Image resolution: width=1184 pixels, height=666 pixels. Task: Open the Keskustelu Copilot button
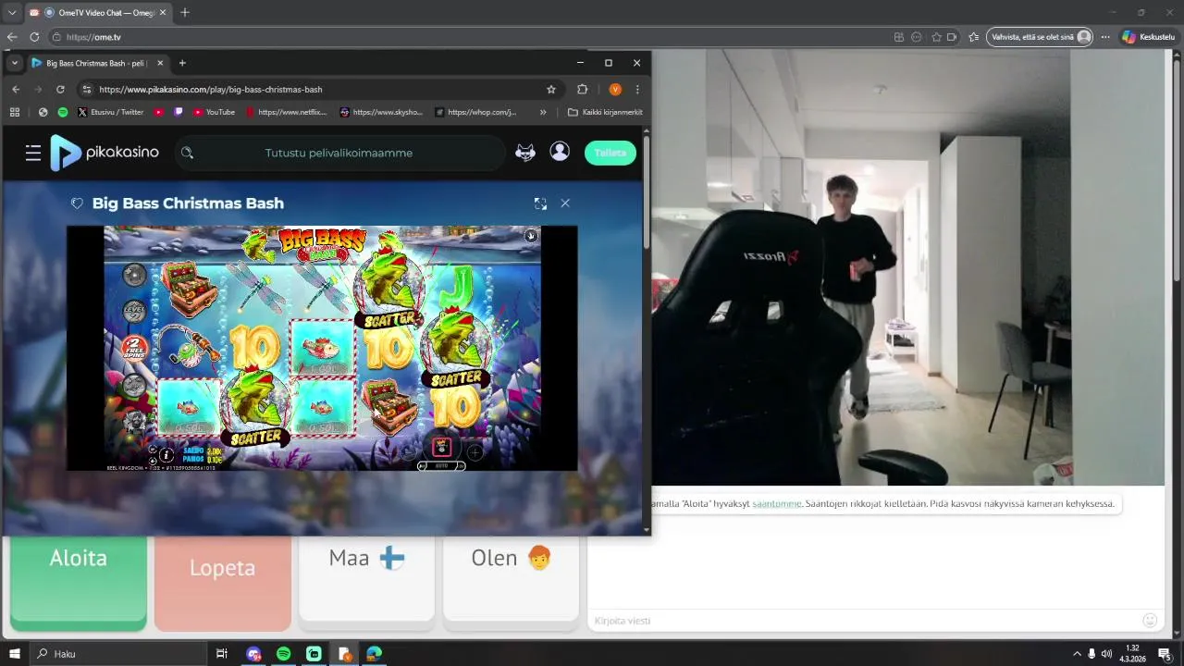1148,37
